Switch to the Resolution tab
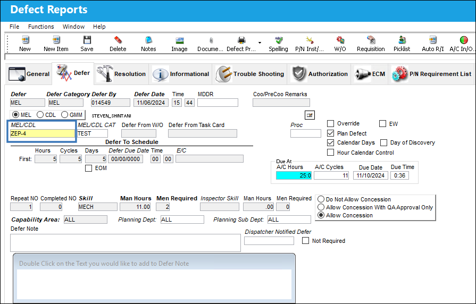The image size is (476, 304). [x=121, y=74]
